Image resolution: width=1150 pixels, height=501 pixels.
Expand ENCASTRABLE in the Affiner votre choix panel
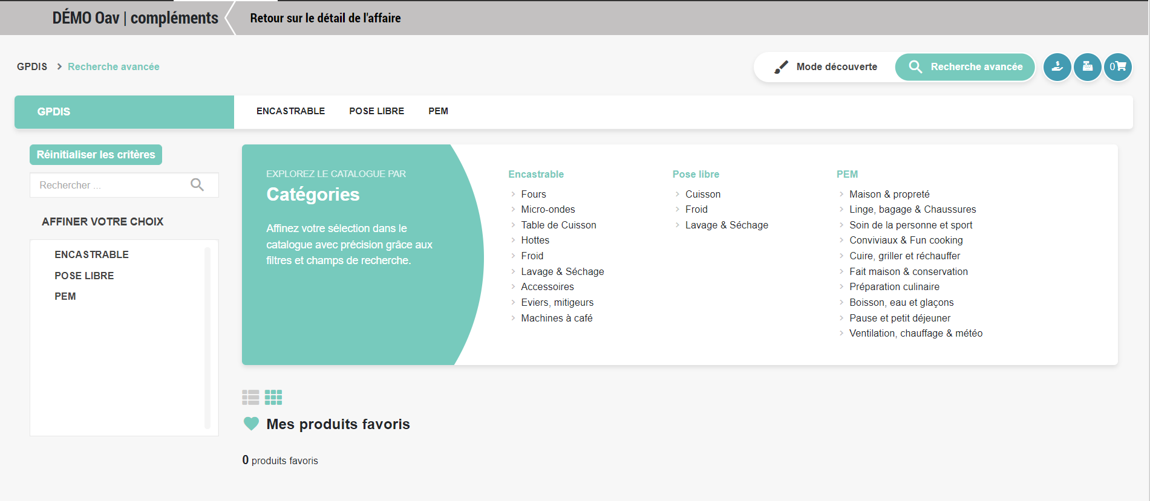pyautogui.click(x=91, y=254)
